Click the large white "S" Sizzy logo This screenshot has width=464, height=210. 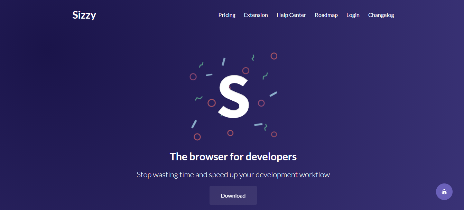click(x=232, y=97)
